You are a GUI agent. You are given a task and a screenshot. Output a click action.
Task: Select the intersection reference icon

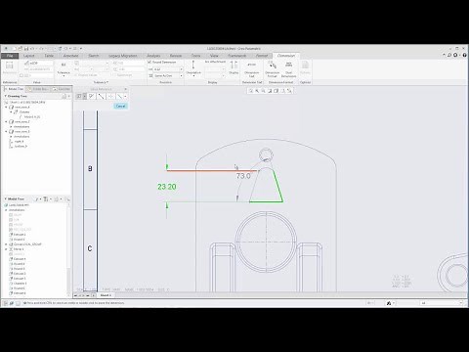(x=110, y=96)
